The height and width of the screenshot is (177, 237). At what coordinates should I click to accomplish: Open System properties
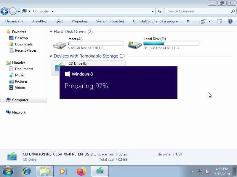[x=110, y=21]
